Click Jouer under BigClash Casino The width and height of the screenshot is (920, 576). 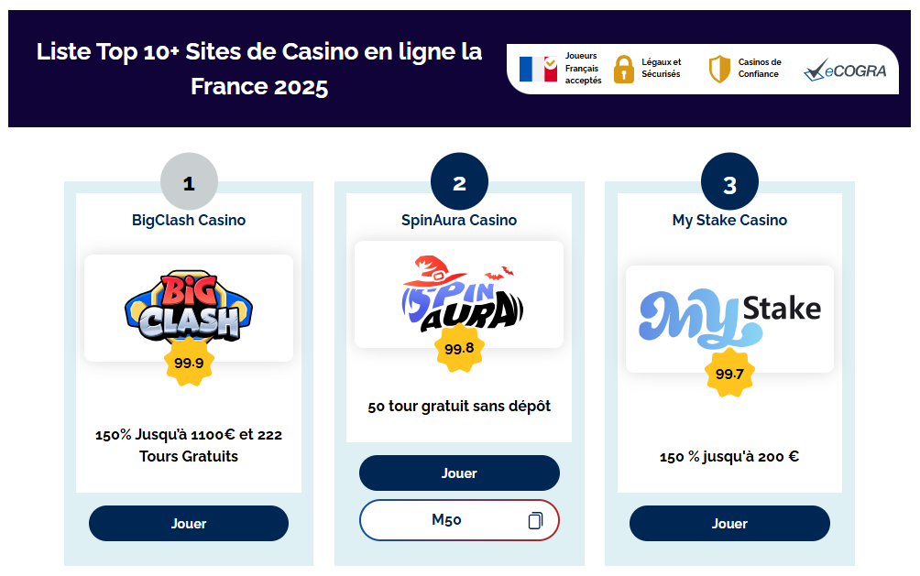pos(188,523)
